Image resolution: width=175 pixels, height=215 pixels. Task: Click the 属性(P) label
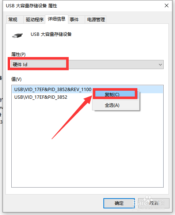[x=18, y=54]
